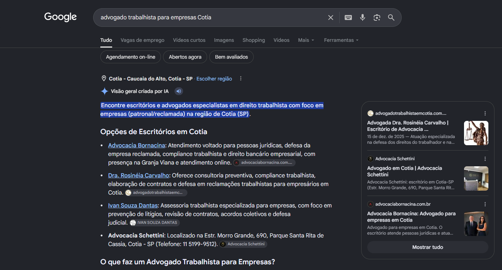Image resolution: width=502 pixels, height=270 pixels.
Task: Click into the search query field
Action: coord(211,18)
